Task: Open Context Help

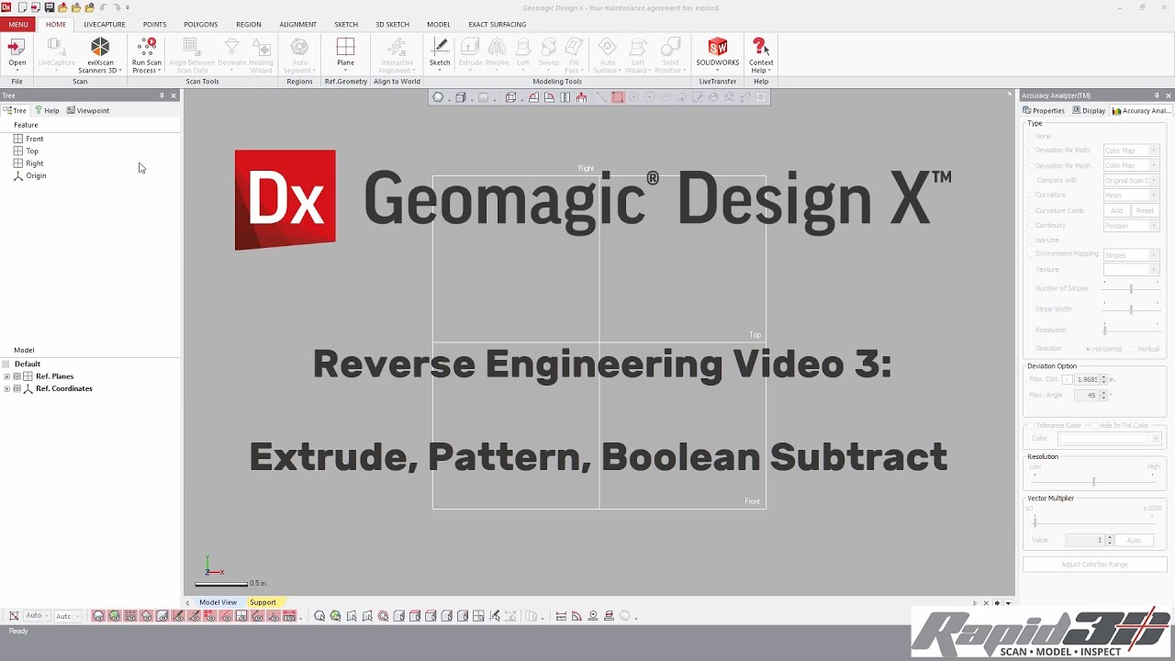Action: coord(760,55)
